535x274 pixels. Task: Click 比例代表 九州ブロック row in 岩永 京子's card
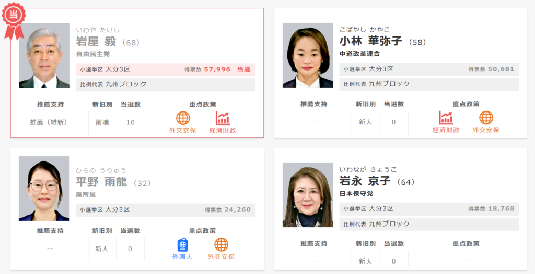(x=429, y=224)
